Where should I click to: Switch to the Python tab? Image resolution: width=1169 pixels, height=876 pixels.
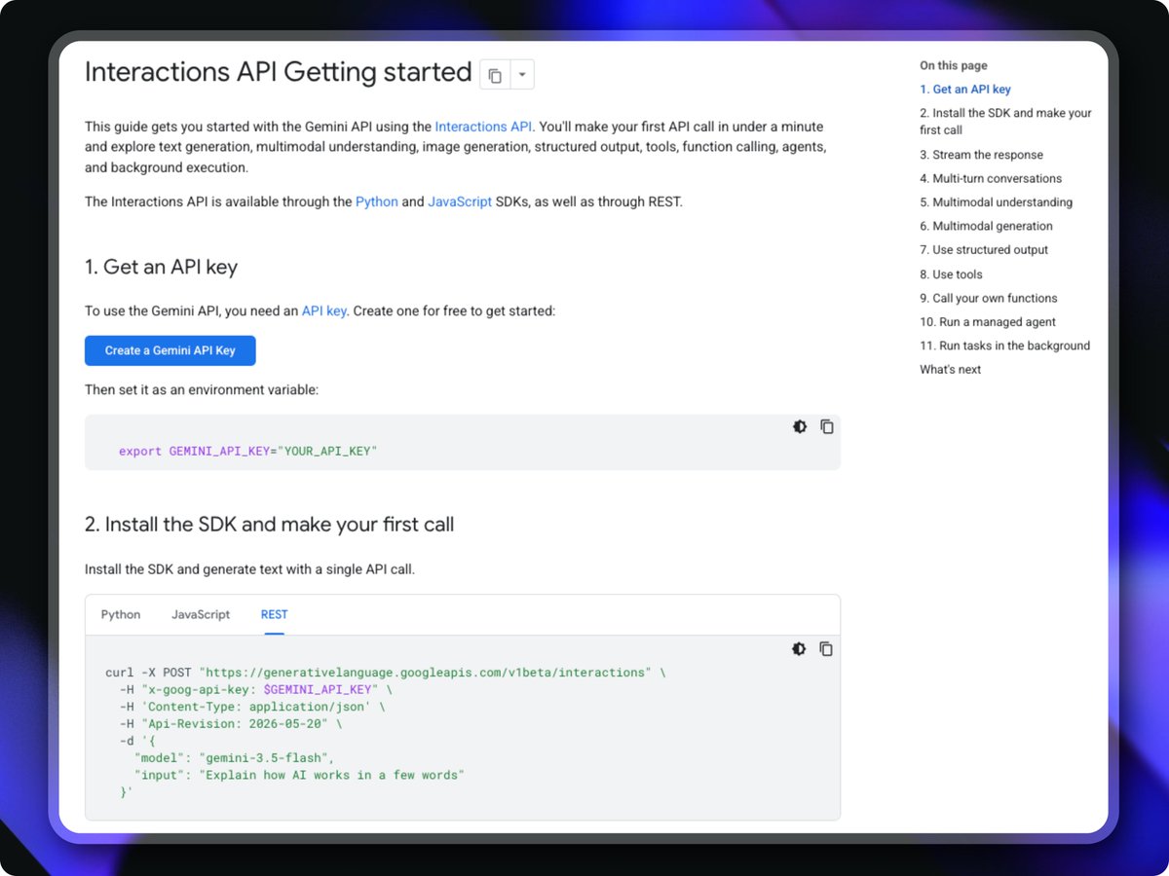121,614
